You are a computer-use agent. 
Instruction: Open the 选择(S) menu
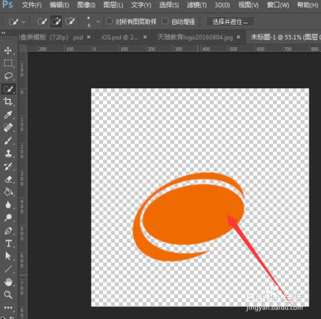click(x=169, y=5)
